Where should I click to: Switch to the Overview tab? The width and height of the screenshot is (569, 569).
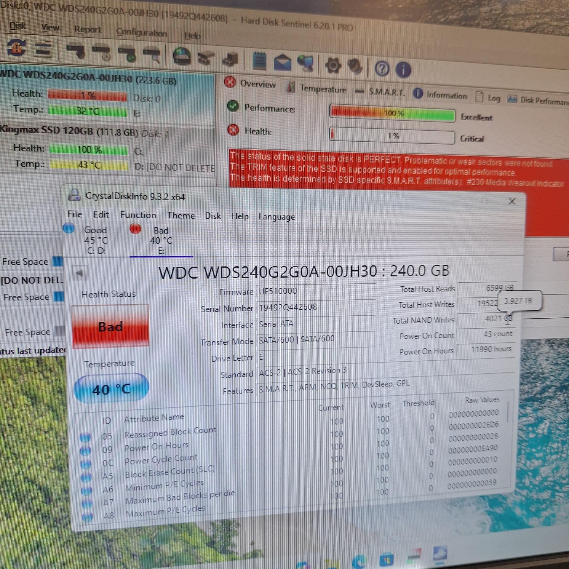[x=250, y=83]
